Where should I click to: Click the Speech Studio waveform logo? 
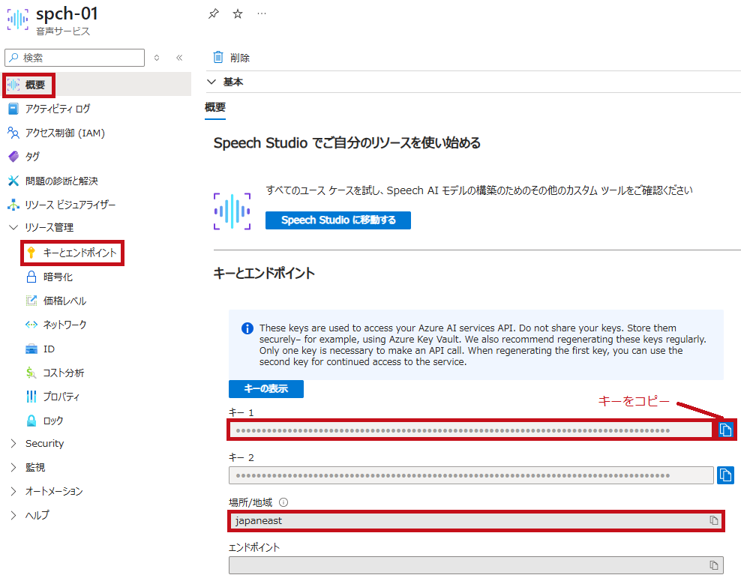[232, 211]
